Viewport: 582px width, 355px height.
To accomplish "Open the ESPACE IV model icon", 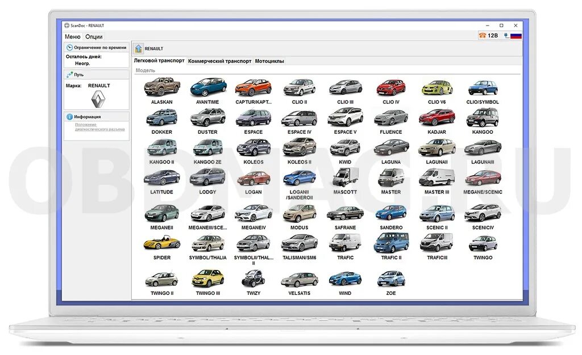I will tap(300, 118).
